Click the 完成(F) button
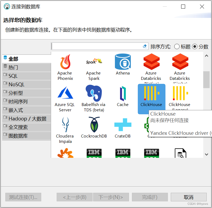Viewport: 212px width, 208px height. pyautogui.click(x=150, y=197)
